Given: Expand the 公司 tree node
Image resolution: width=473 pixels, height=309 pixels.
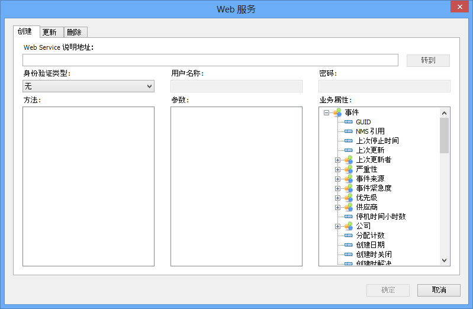Looking at the screenshot, I should coord(338,226).
